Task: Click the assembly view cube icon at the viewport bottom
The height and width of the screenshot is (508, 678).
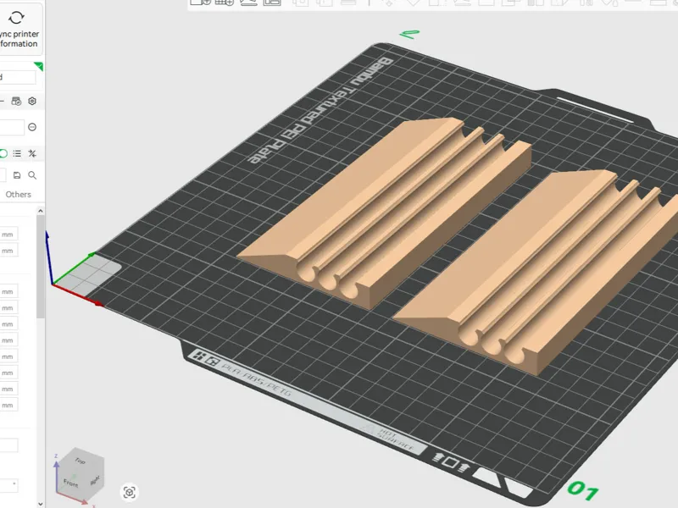Action: tap(130, 492)
